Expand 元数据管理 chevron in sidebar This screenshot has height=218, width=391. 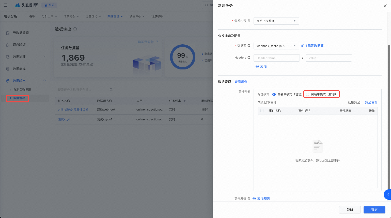44,33
